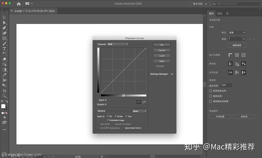Toggle the Stroke checkbox
Screen dimensions: 262x158
point(115,116)
